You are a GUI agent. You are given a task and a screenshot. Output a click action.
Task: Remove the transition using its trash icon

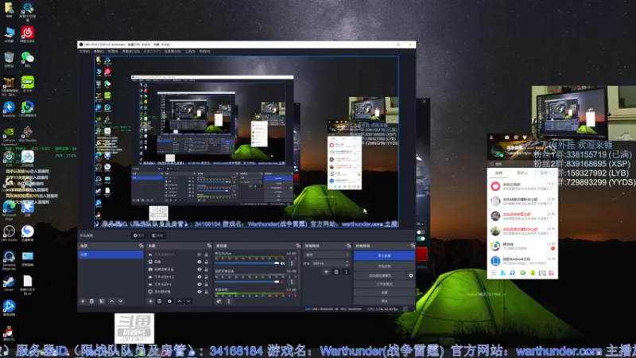336,272
